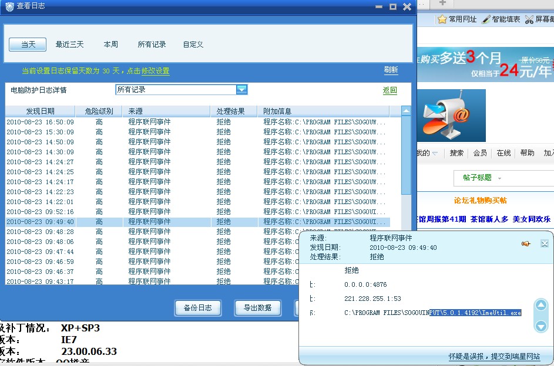Viewport: 554px width, 366px height.
Task: Open the 茶馆新人多 link
Action: [x=489, y=219]
